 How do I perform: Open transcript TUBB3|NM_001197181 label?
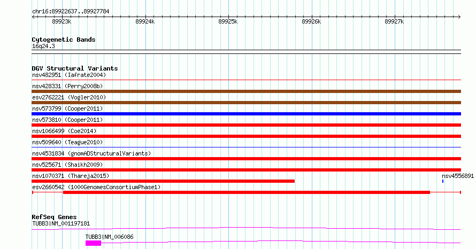coord(61,224)
